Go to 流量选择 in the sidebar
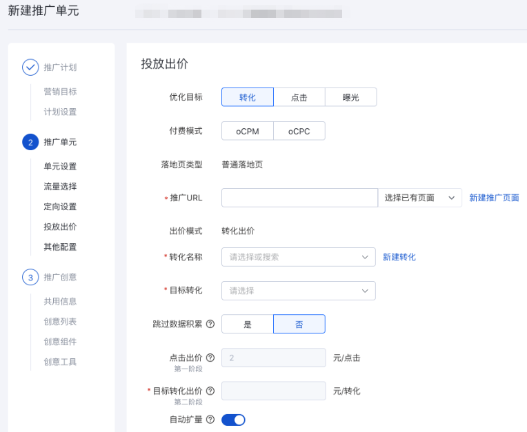Image resolution: width=527 pixels, height=432 pixels. click(x=60, y=186)
